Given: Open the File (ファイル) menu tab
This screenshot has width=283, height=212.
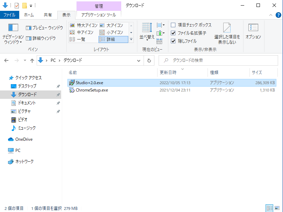Looking at the screenshot, I should coord(9,15).
